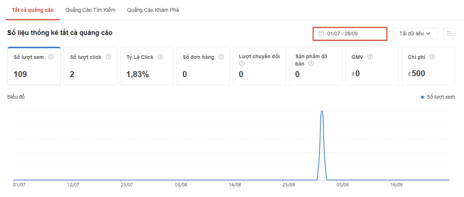
Task: Click help icon beside GMV
Action: [x=370, y=57]
